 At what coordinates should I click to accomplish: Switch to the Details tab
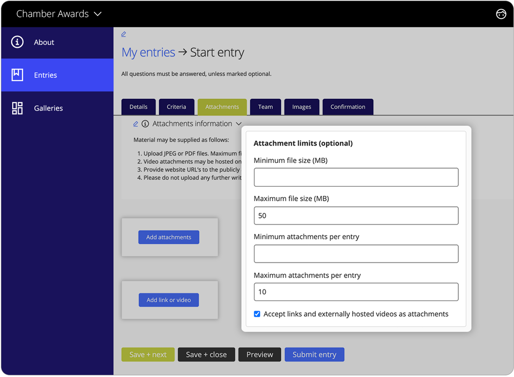pos(138,107)
